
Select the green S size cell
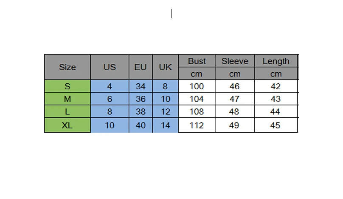[x=67, y=86]
